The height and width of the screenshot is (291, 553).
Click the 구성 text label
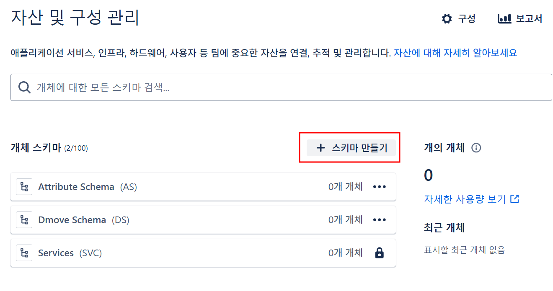coord(467,19)
